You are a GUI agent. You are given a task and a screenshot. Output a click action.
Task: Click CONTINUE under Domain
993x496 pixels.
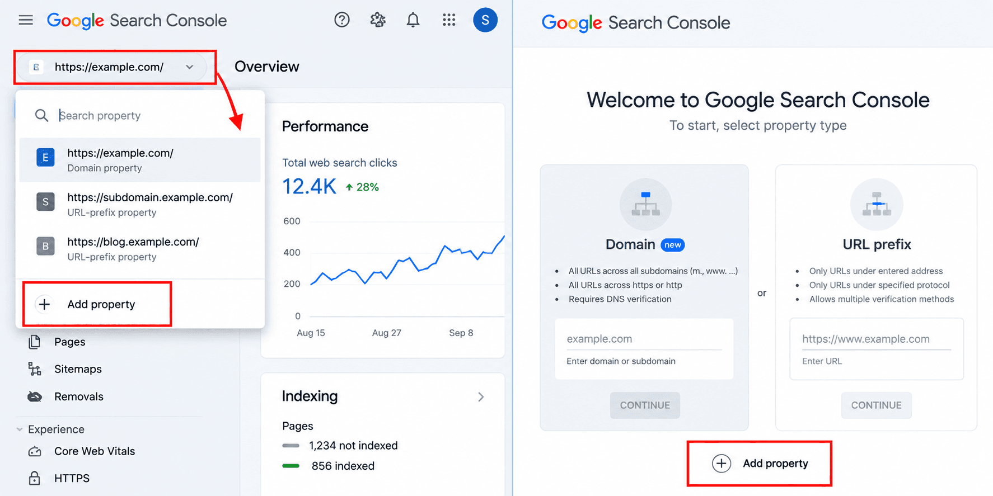(x=645, y=405)
